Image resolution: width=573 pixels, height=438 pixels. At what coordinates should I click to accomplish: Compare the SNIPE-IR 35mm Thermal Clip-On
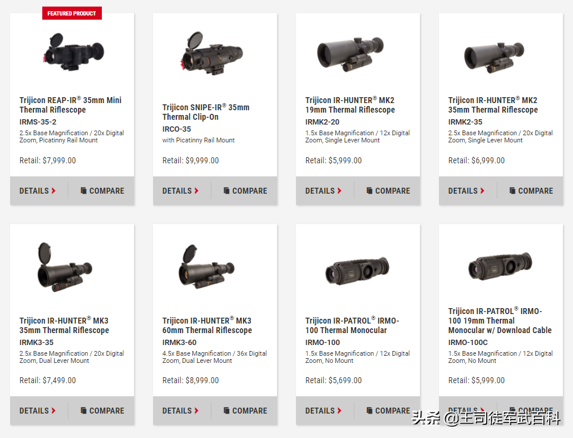click(x=245, y=191)
